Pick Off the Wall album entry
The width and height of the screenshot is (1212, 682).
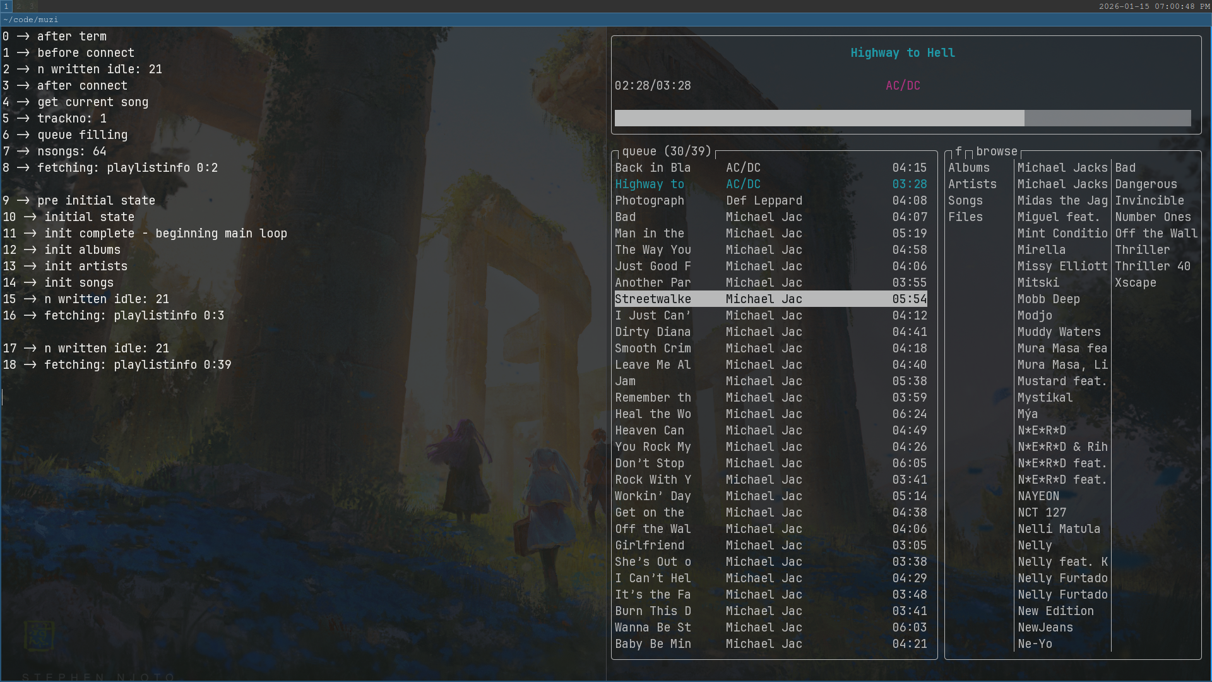tap(1155, 234)
